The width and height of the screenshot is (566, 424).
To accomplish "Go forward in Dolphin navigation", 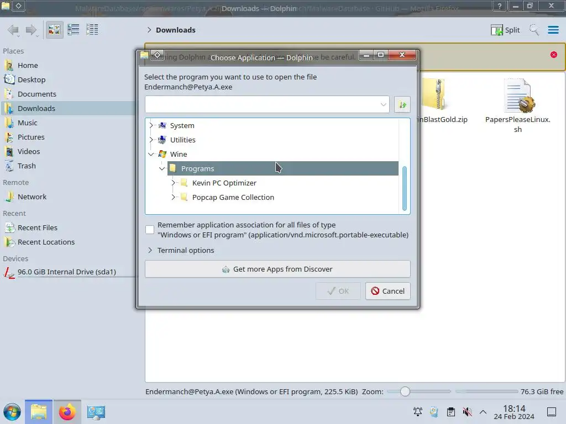I will point(31,30).
